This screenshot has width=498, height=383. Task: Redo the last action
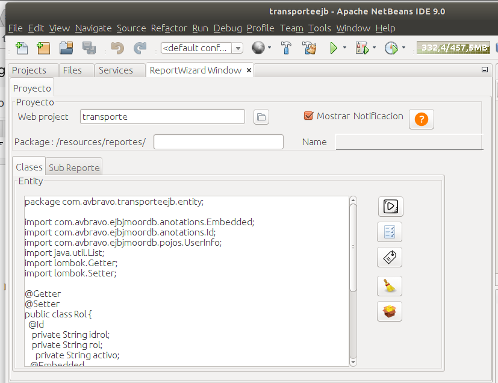tap(139, 48)
